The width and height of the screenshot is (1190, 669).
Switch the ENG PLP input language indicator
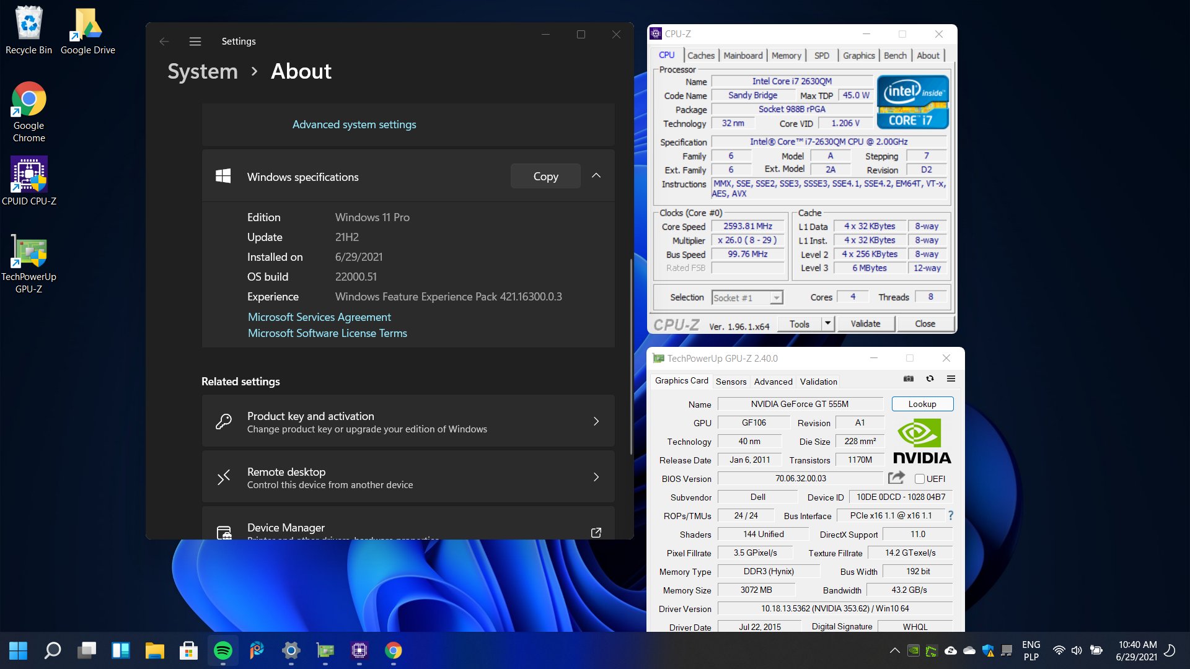(1031, 650)
